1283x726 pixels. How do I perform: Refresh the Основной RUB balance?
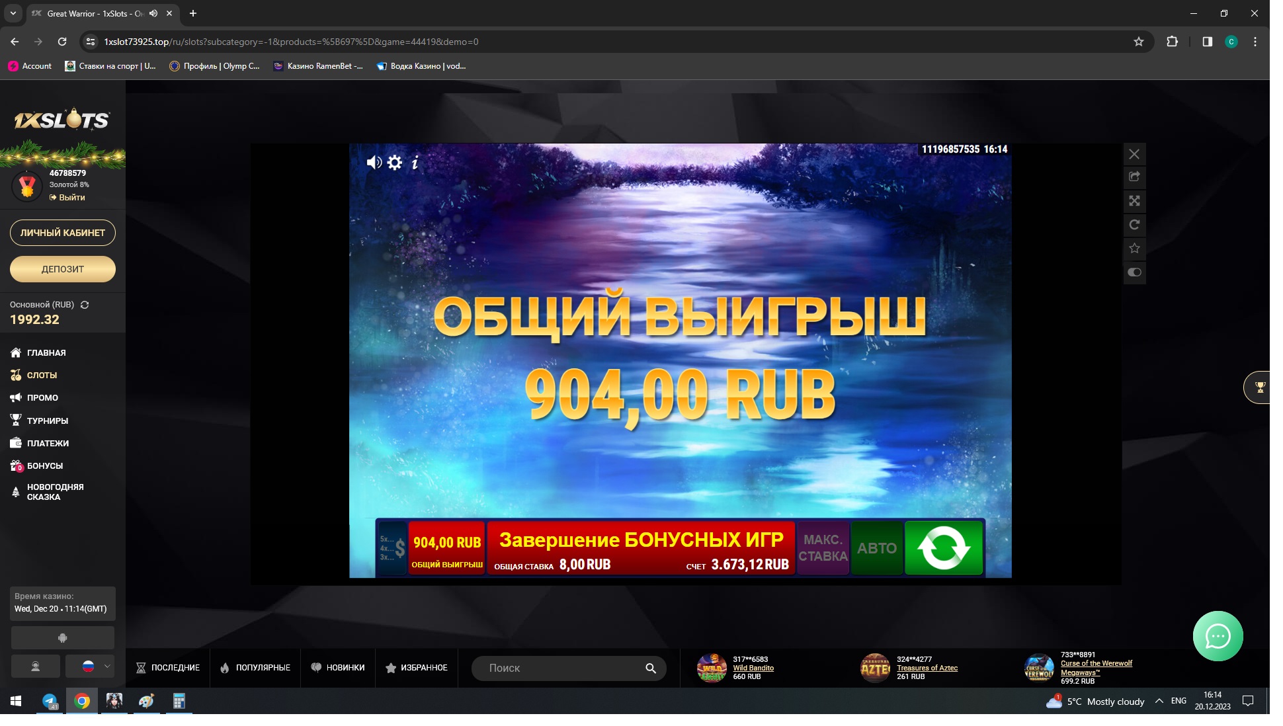click(x=85, y=305)
